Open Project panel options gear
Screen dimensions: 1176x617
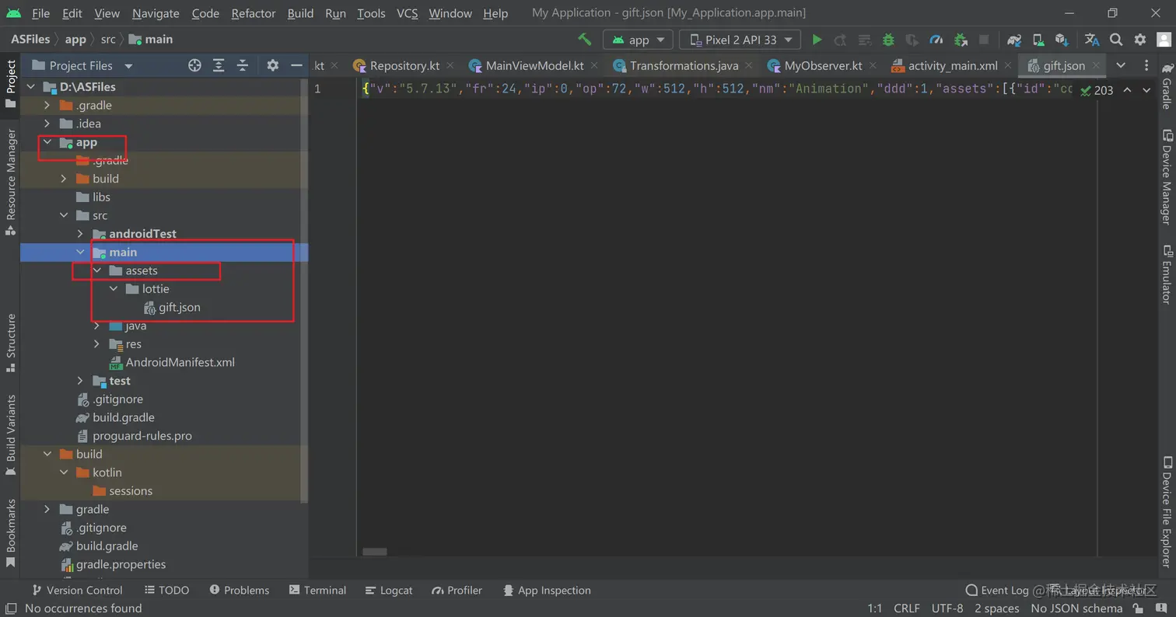tap(272, 65)
